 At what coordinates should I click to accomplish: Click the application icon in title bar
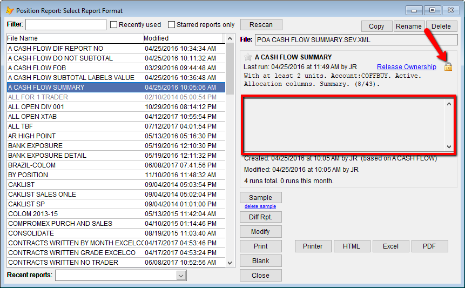coord(10,10)
